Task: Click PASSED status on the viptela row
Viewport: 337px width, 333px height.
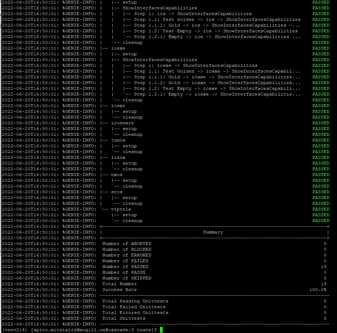Action: click(x=321, y=209)
